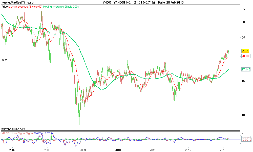Click the 30 price axis label

point(243,22)
